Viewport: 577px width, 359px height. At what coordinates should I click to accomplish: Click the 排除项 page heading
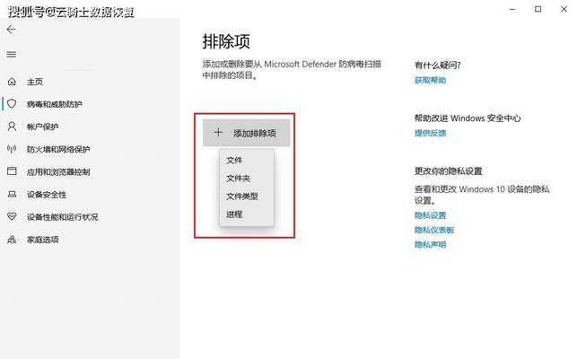[x=226, y=41]
